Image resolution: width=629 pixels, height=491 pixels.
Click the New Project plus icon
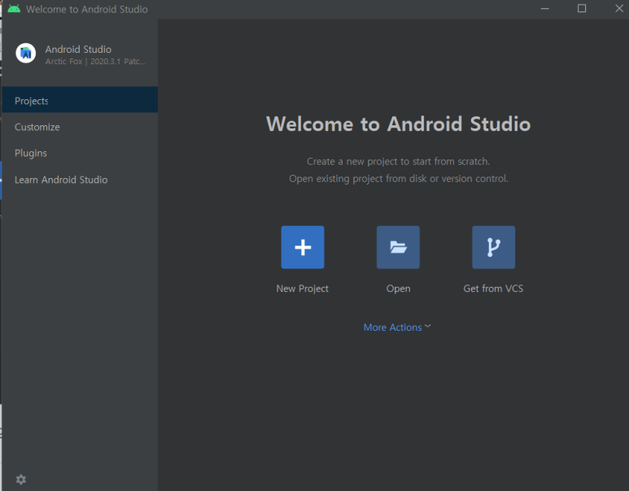coord(303,247)
